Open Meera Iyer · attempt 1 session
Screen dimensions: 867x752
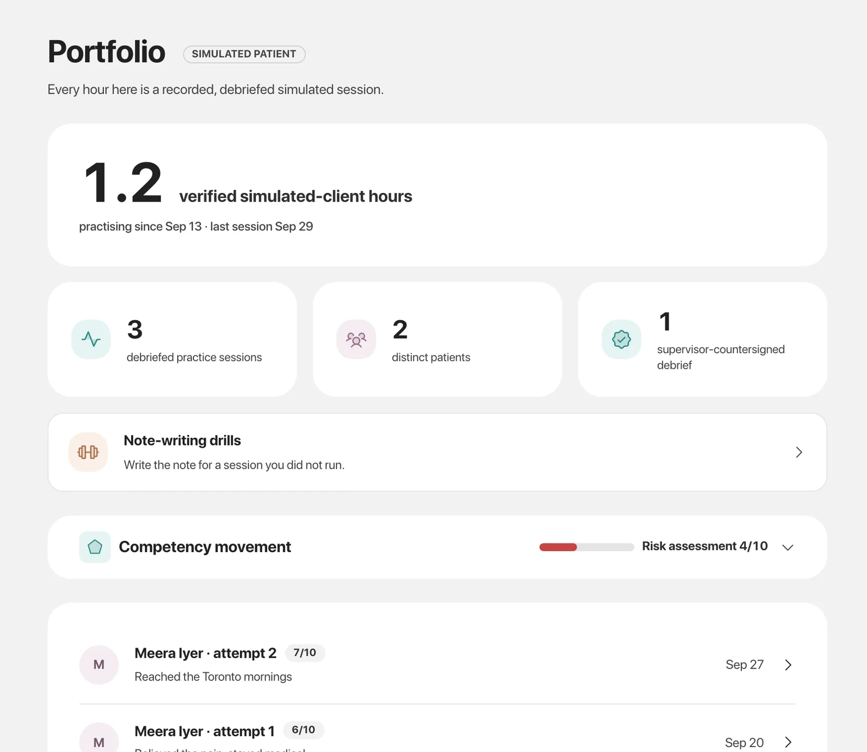[437, 729]
